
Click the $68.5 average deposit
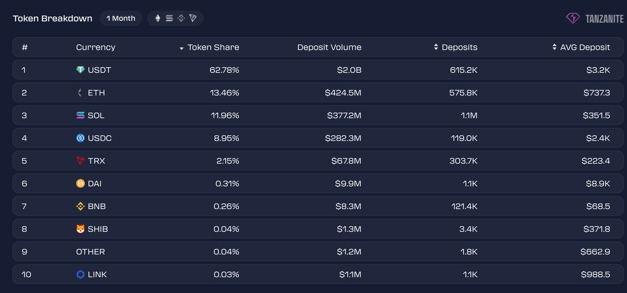point(598,206)
